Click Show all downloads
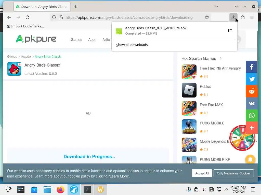Viewport: 261px width, 195px height. pyautogui.click(x=132, y=45)
